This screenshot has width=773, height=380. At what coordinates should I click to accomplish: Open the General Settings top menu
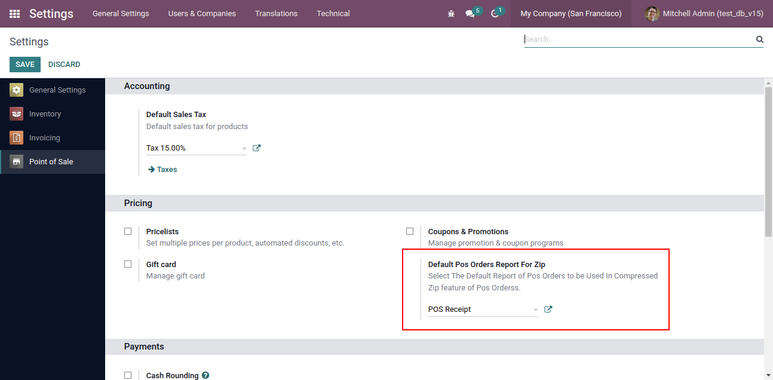point(121,13)
